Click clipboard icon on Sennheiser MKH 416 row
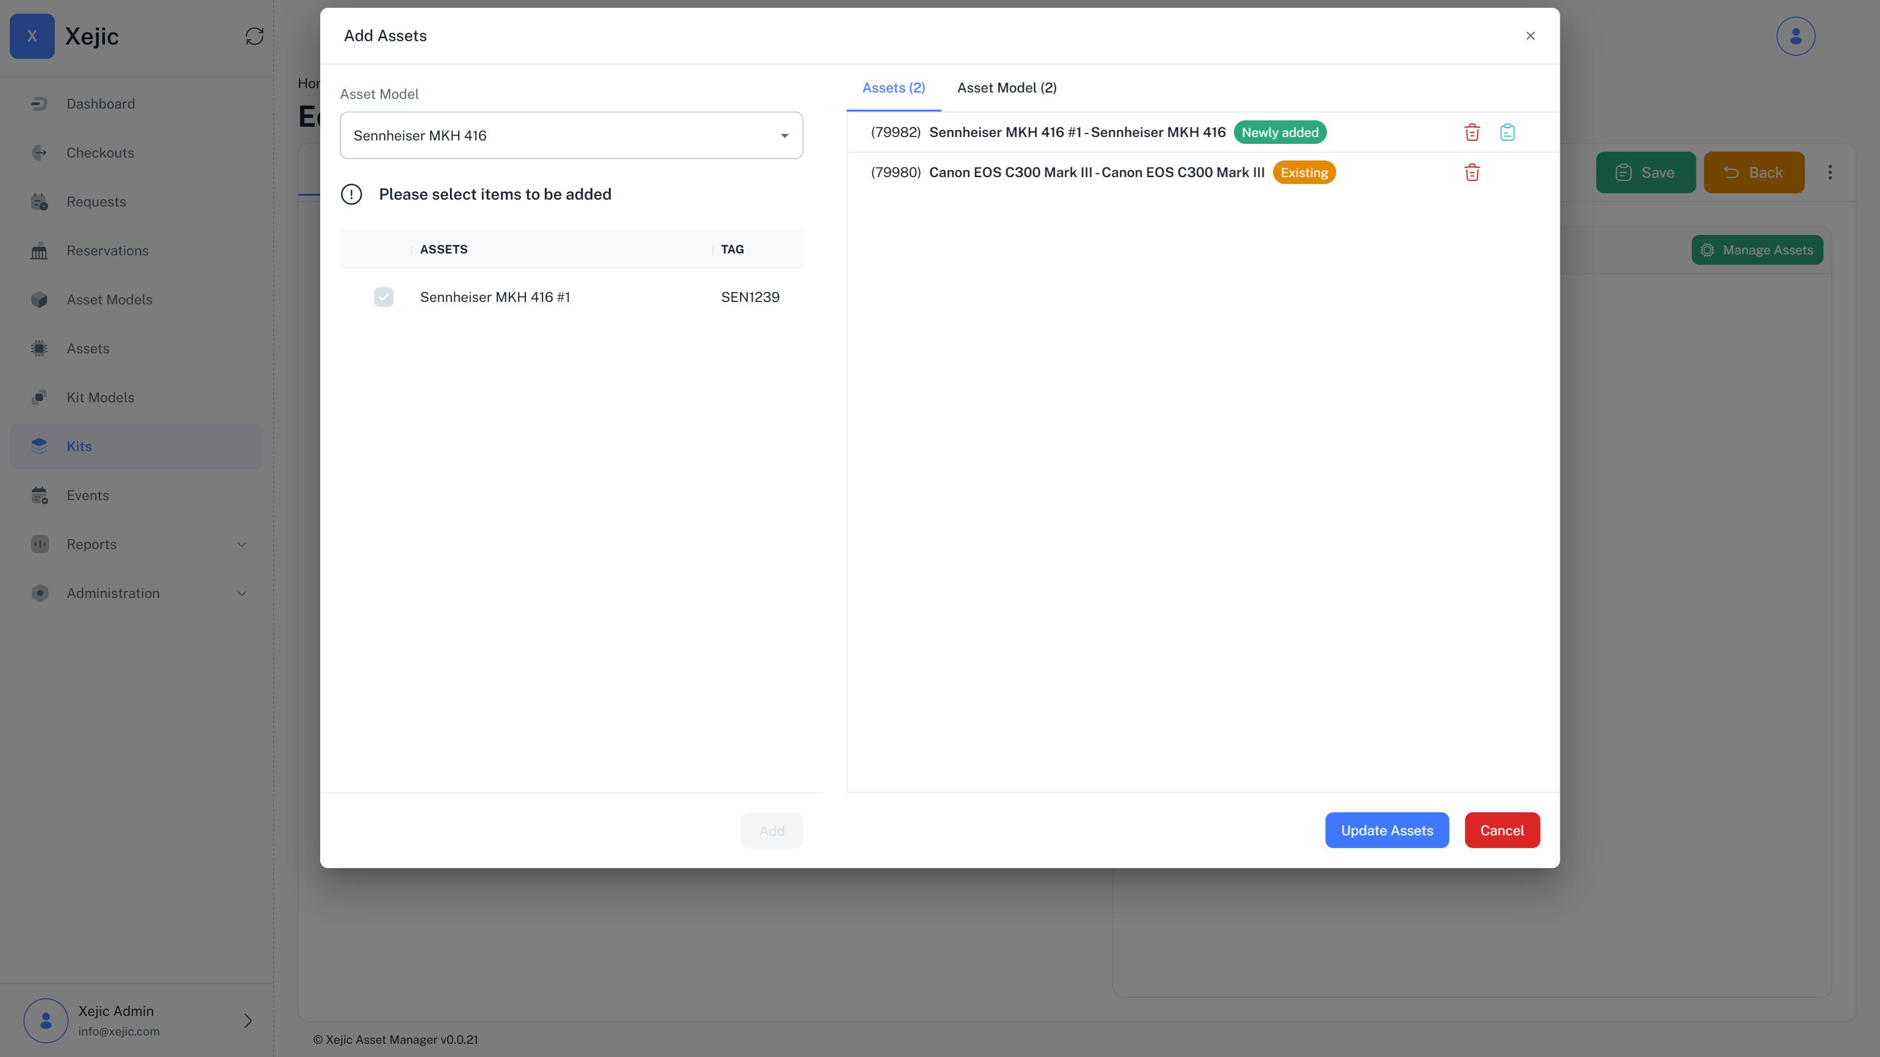1880x1057 pixels. click(1507, 132)
